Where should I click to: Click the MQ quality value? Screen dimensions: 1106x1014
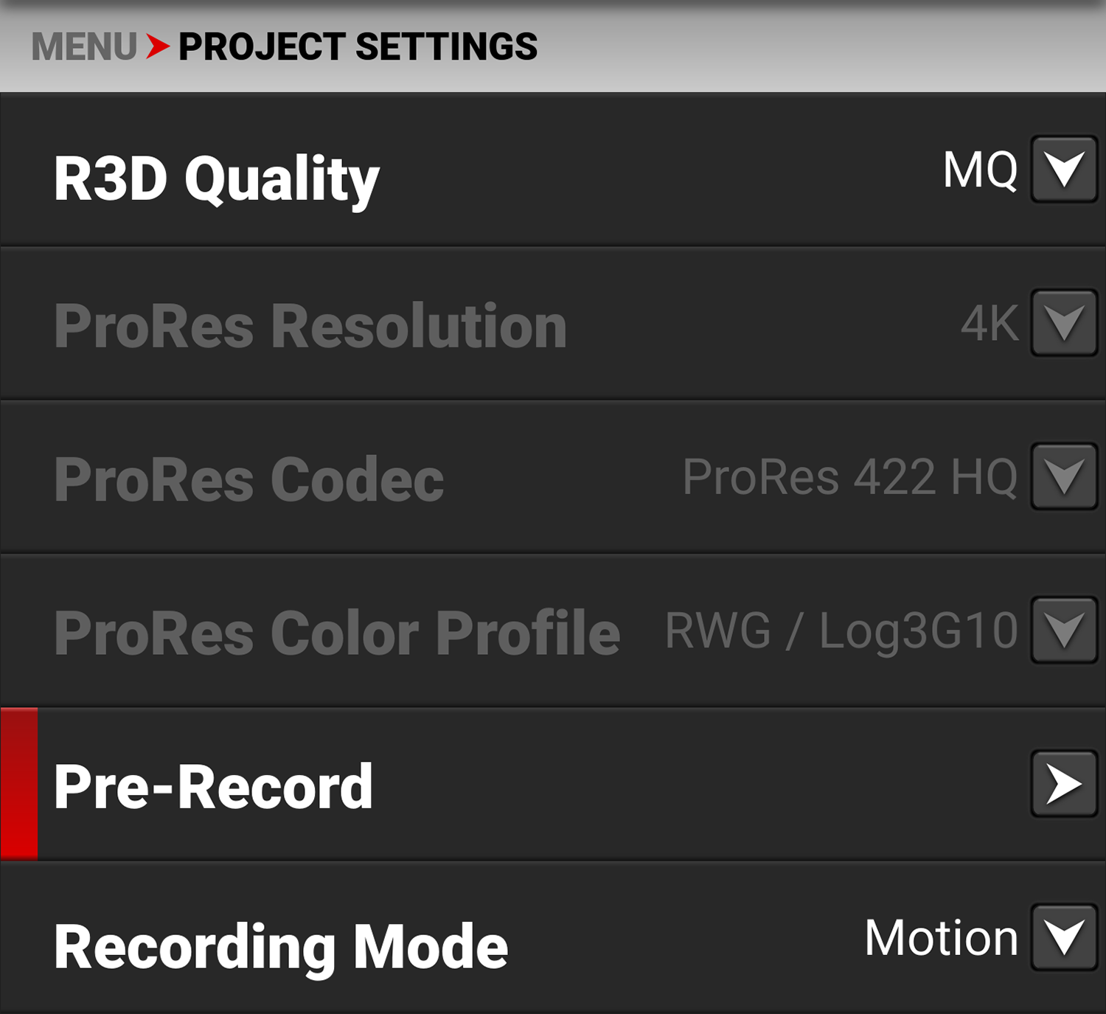tap(980, 170)
